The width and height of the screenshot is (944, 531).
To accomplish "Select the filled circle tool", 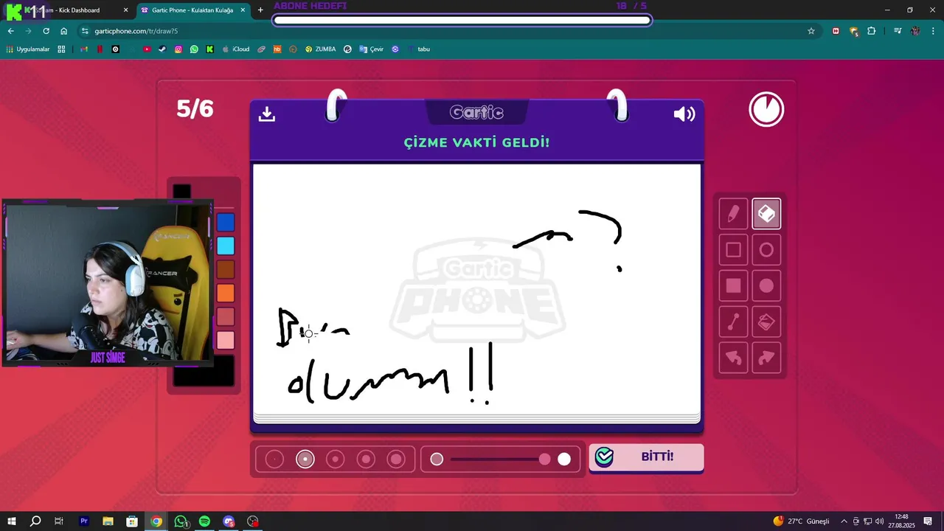I will click(x=766, y=285).
